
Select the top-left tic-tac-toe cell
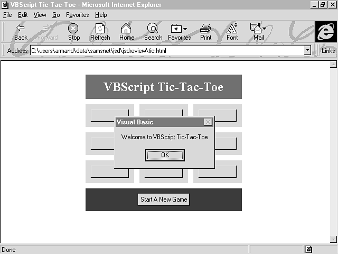pyautogui.click(x=109, y=115)
